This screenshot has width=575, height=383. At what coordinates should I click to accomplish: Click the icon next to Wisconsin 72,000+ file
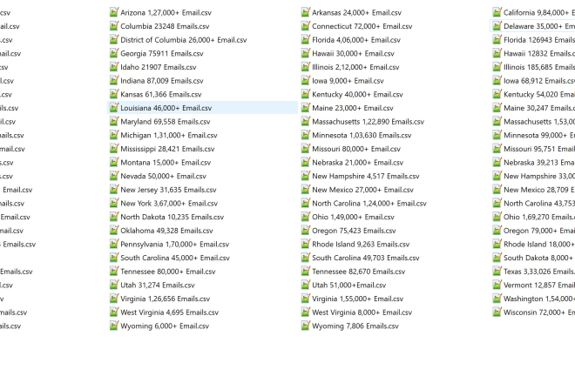click(497, 312)
